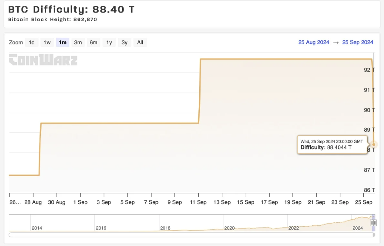384x246 pixels.
Task: Click the '5 Sep' x-axis label
Action: click(x=127, y=202)
